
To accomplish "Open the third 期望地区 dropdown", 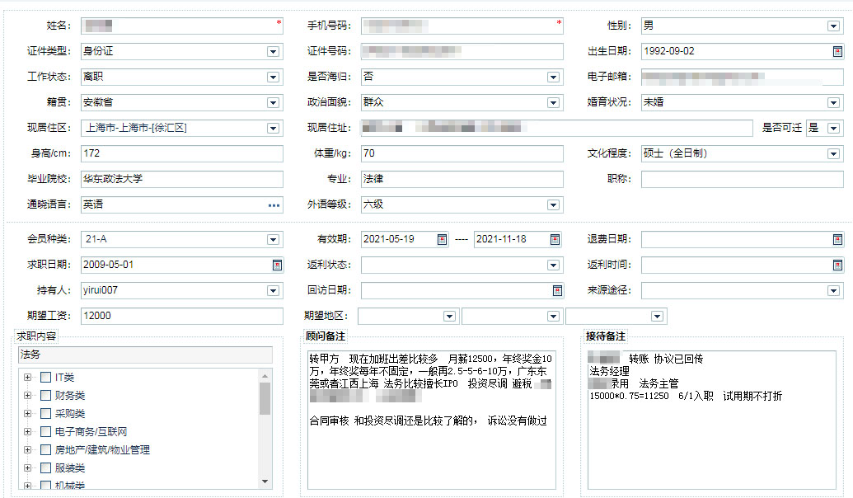I will tap(657, 317).
